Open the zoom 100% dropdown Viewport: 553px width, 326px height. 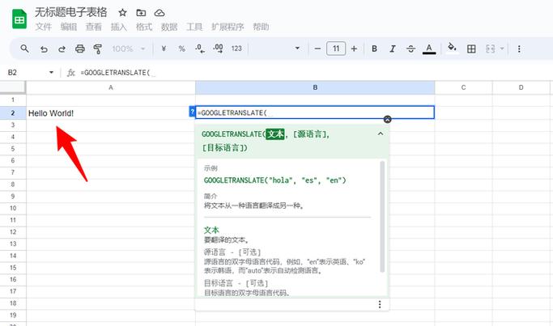click(x=129, y=49)
